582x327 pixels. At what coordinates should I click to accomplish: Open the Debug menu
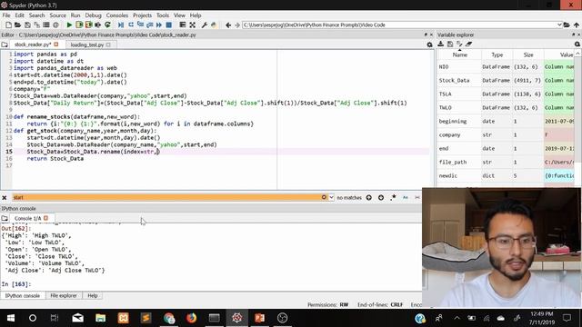coord(93,15)
